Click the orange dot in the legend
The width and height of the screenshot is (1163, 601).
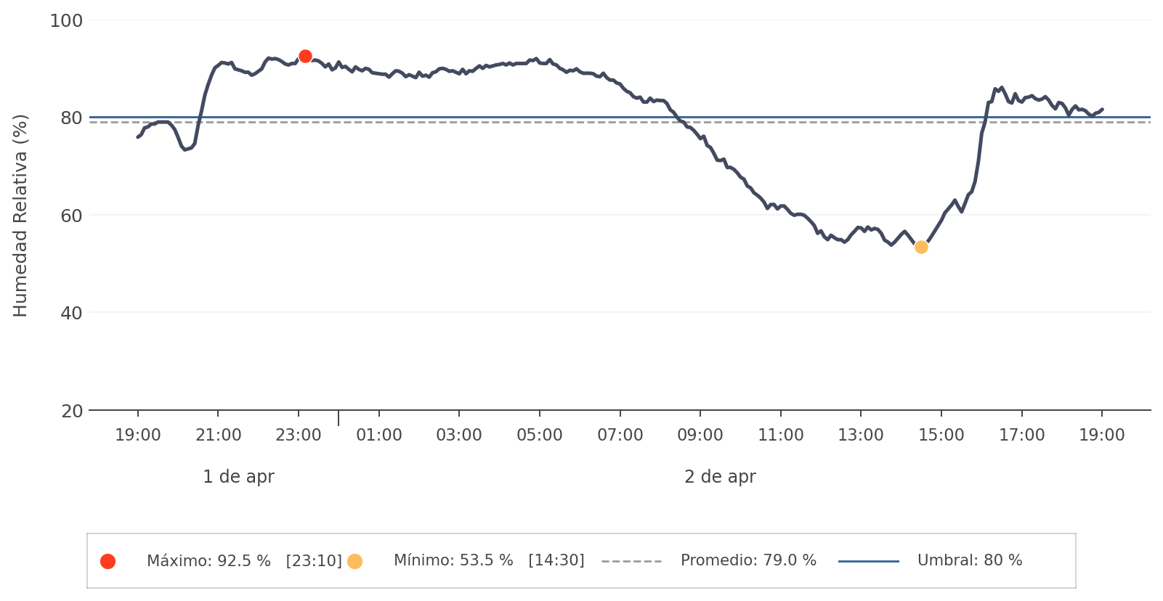point(354,561)
